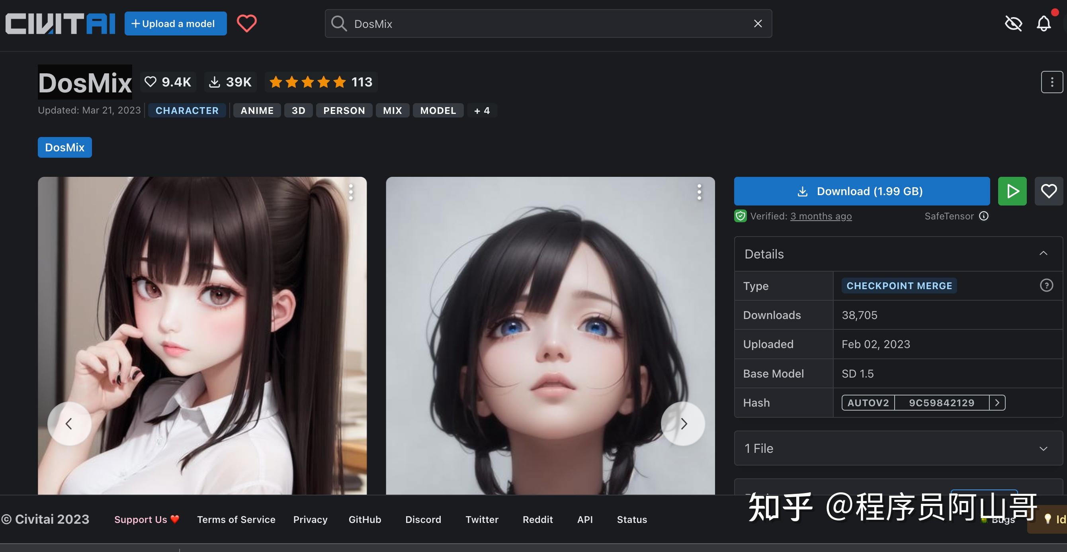Toggle the crossed-eye content visibility icon
Viewport: 1067px width, 552px height.
point(1013,23)
